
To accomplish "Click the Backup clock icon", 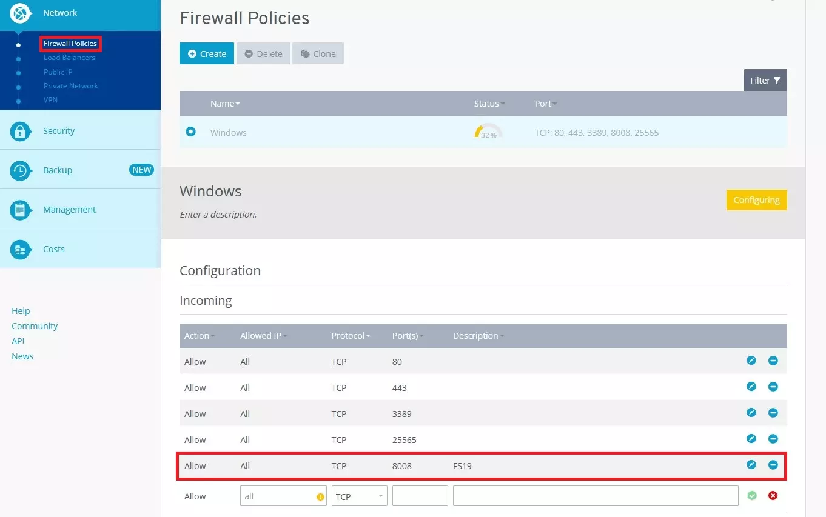I will (x=20, y=170).
